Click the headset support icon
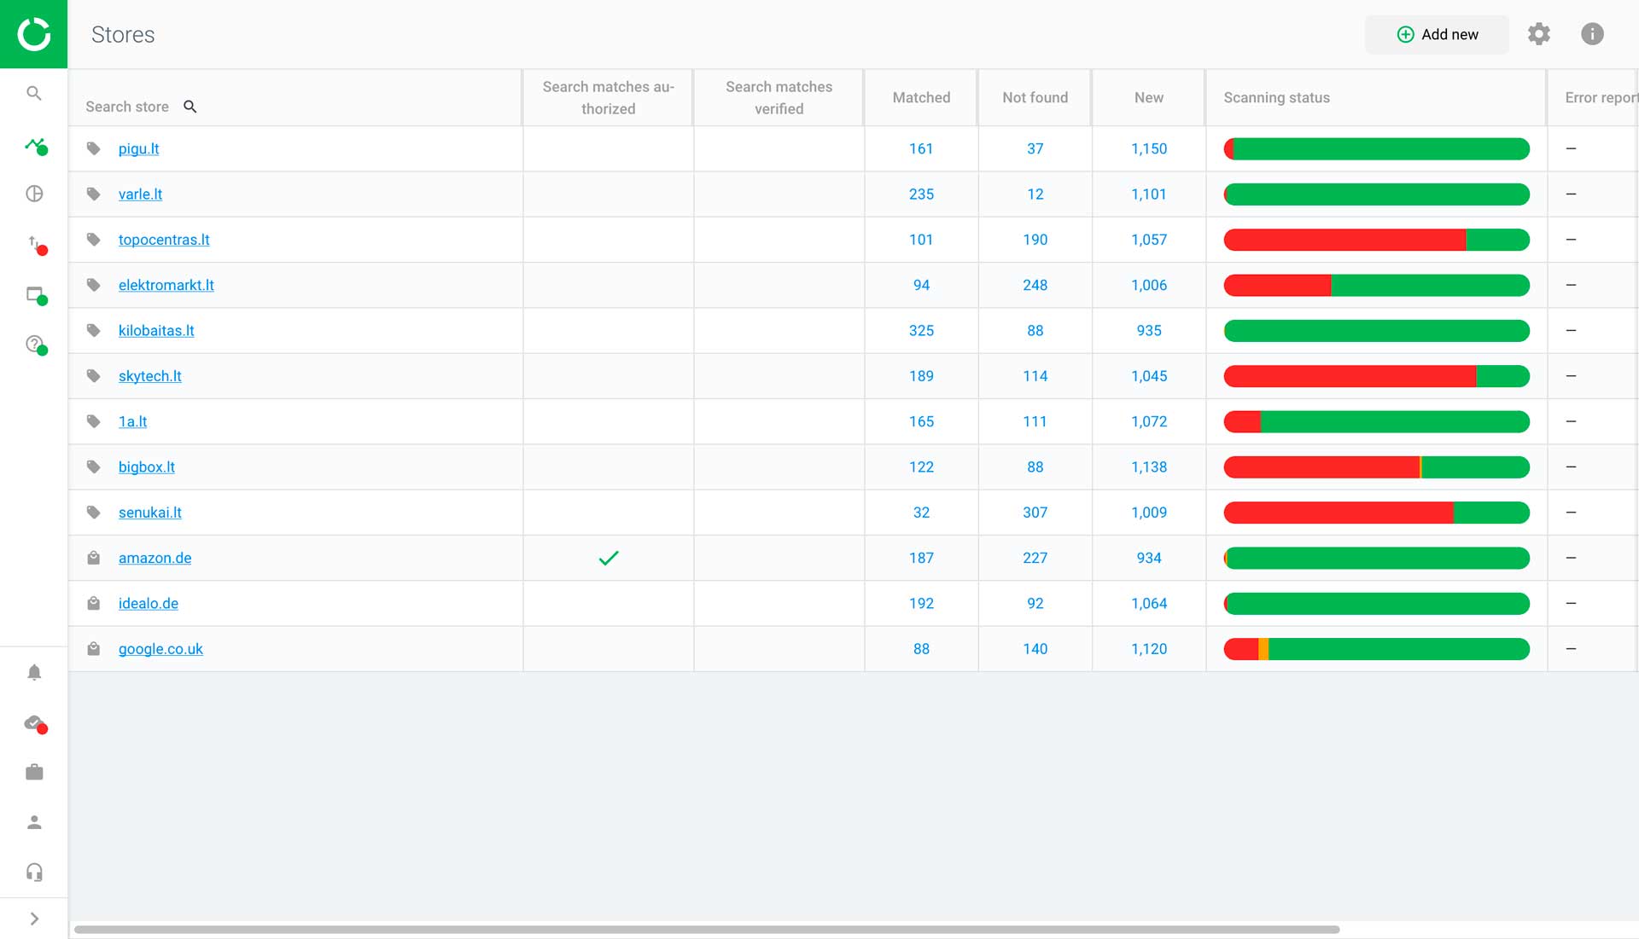The width and height of the screenshot is (1639, 939). (x=34, y=872)
